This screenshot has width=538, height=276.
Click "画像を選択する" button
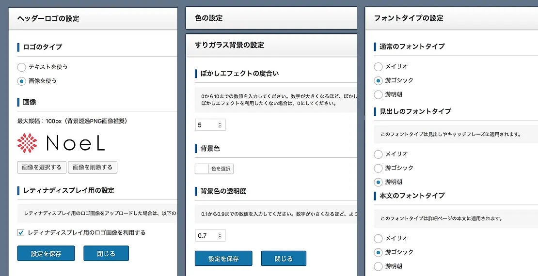[x=42, y=168]
